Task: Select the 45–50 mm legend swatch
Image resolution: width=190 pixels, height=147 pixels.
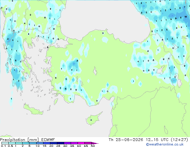Action: 88,143
